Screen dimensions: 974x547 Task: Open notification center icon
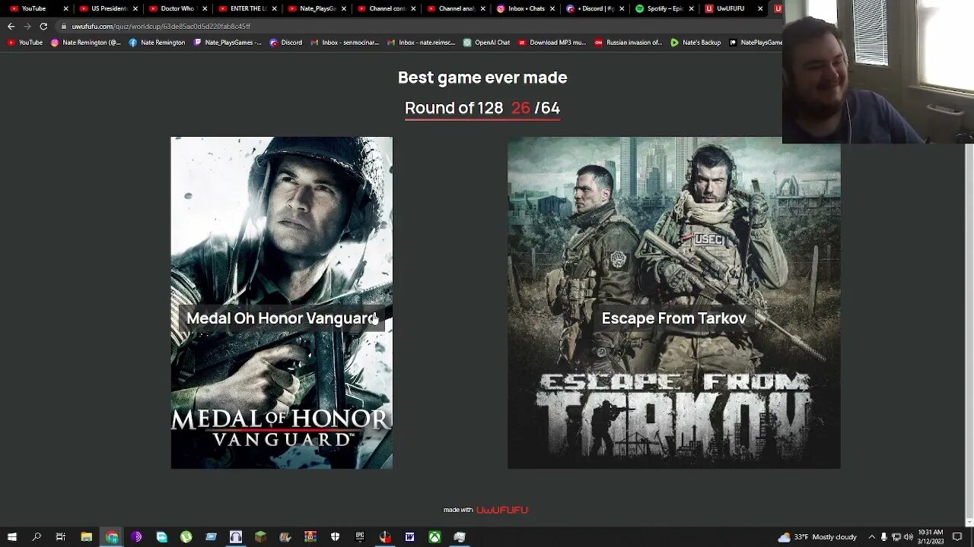957,537
